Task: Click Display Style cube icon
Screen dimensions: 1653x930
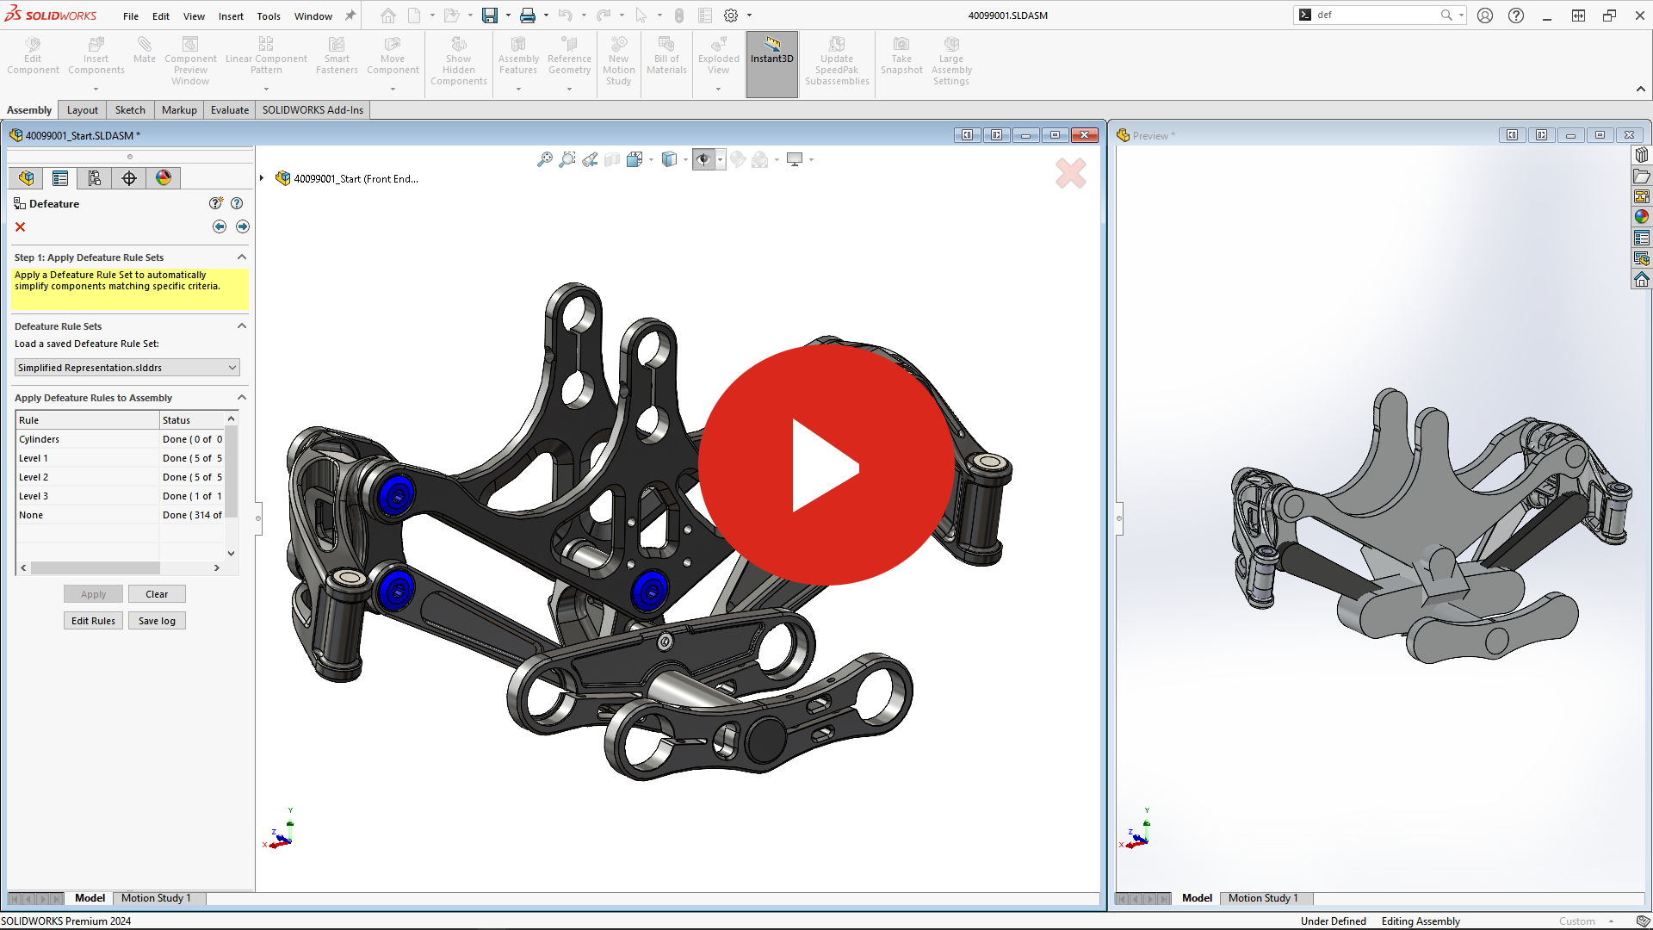Action: pyautogui.click(x=669, y=159)
